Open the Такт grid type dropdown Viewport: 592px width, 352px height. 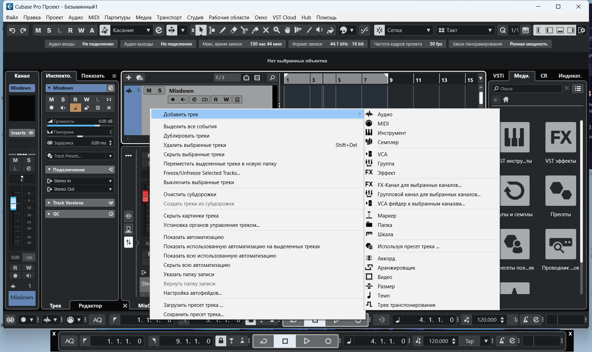point(465,30)
